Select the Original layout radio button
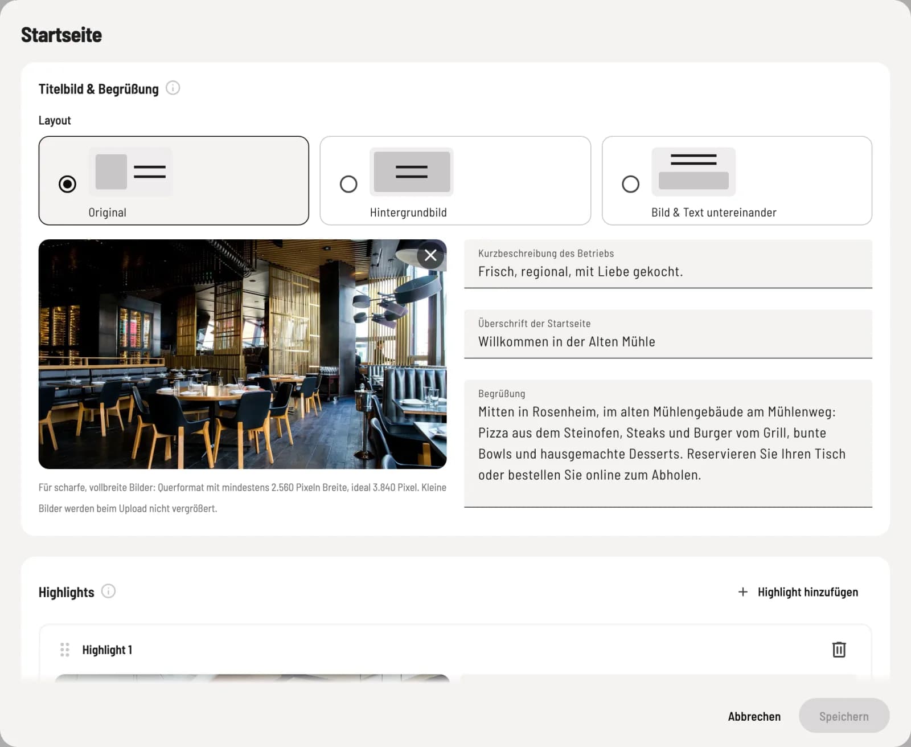The height and width of the screenshot is (747, 911). (x=67, y=184)
